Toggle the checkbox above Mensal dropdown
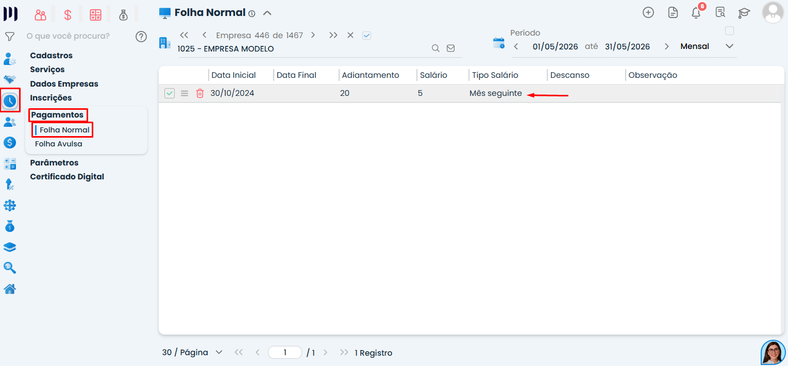 729,31
